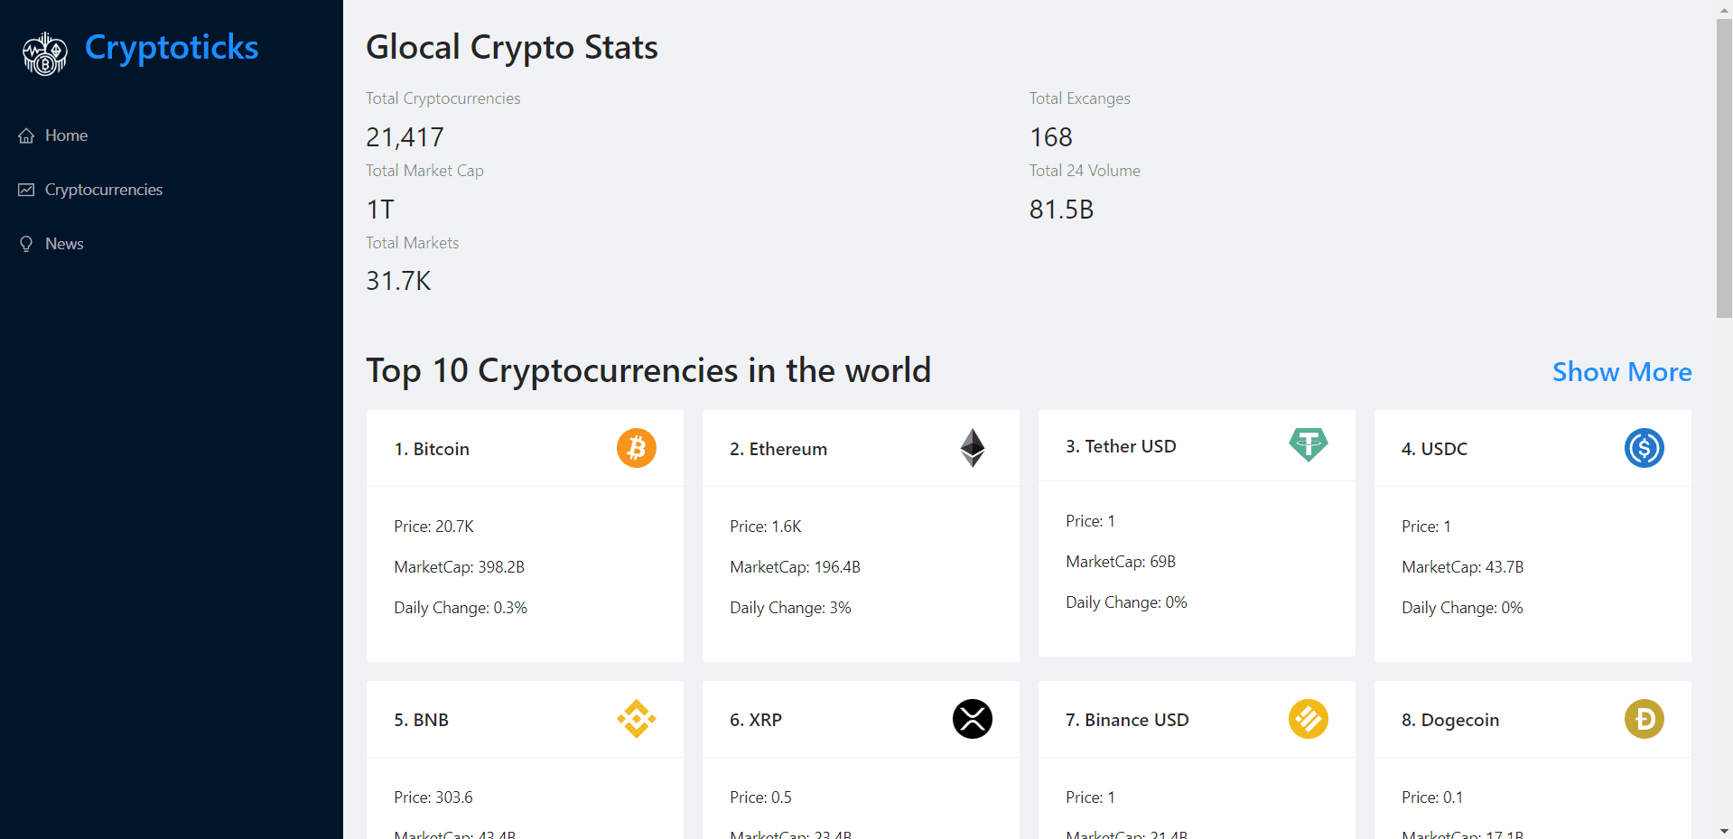The image size is (1733, 839).
Task: Click the Ethereum diamond icon
Action: (x=973, y=448)
